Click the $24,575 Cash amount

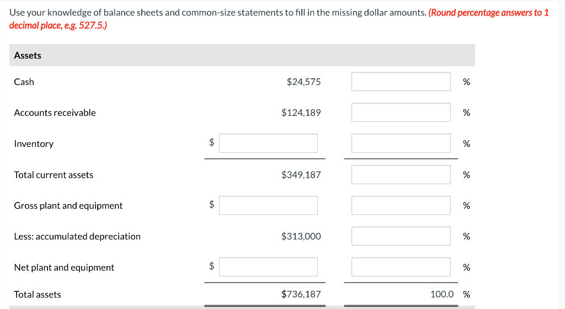tap(303, 82)
